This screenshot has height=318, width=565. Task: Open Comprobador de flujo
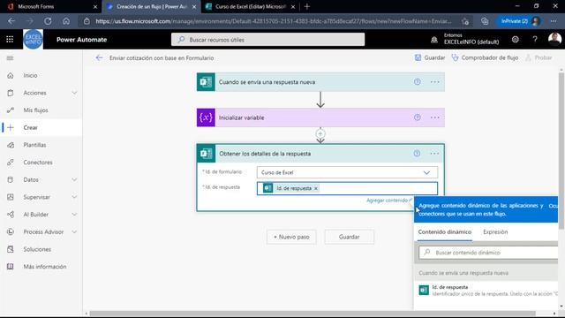coord(485,57)
